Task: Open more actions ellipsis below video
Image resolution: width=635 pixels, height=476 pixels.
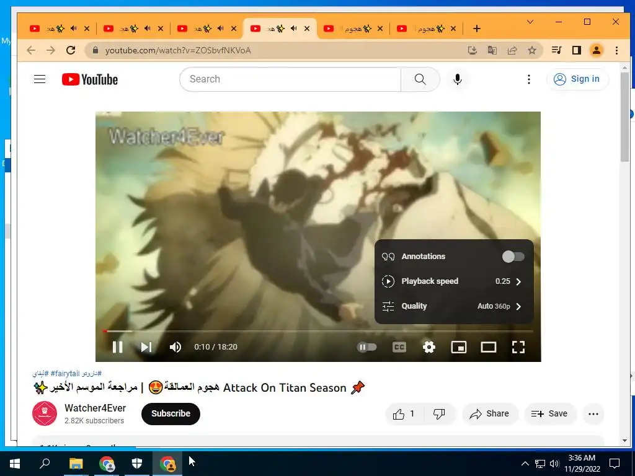Action: (x=593, y=413)
